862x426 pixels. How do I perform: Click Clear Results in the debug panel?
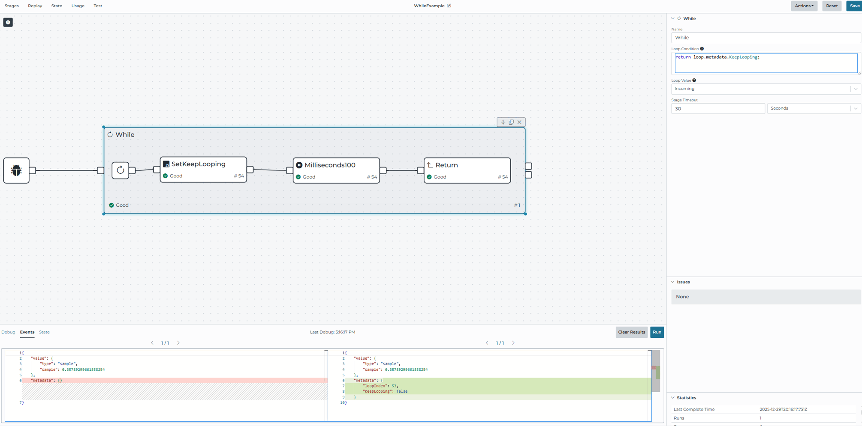(x=631, y=332)
